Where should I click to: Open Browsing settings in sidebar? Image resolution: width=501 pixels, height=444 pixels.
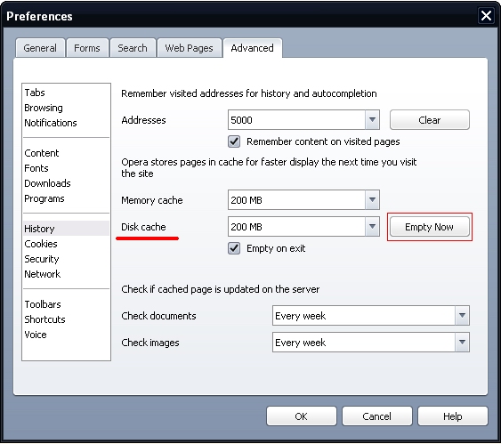tap(44, 108)
